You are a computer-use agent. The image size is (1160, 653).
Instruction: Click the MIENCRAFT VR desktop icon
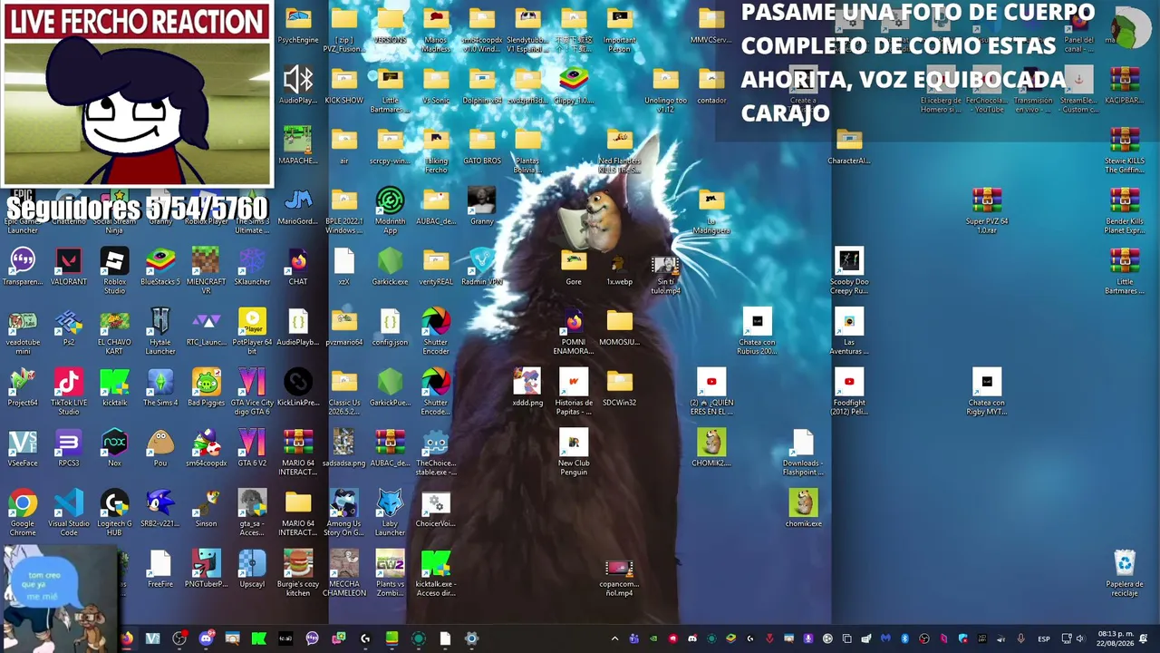tap(206, 270)
